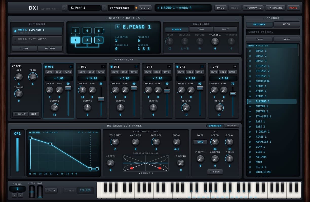Switch to Effects edit tab
Viewport: 310px width, 202px height.
pos(232,126)
